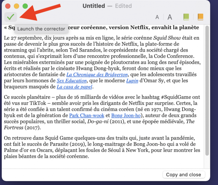Decrease text size with the small A

point(157,17)
